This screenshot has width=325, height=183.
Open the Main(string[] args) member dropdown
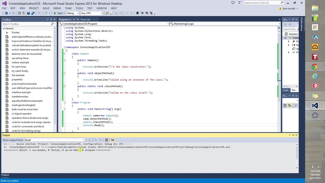tap(225, 24)
